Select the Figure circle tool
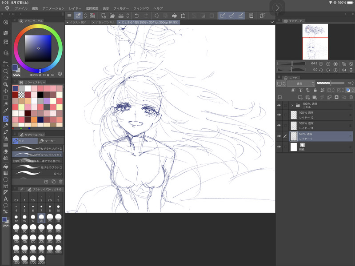The image size is (355, 266). (6, 179)
